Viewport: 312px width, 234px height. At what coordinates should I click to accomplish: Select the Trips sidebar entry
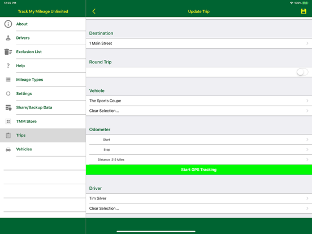(43, 135)
